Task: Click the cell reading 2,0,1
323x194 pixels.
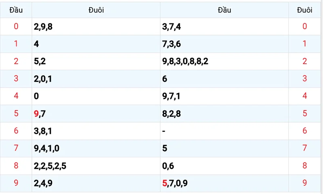Action: (x=43, y=79)
